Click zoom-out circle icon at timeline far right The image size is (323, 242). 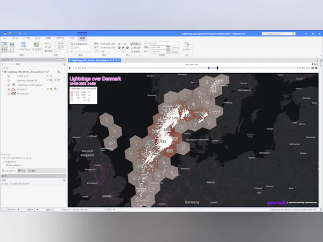tap(316, 68)
